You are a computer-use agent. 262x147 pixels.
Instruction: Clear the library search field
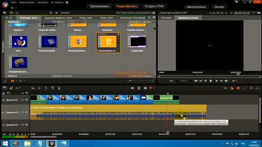point(154,13)
